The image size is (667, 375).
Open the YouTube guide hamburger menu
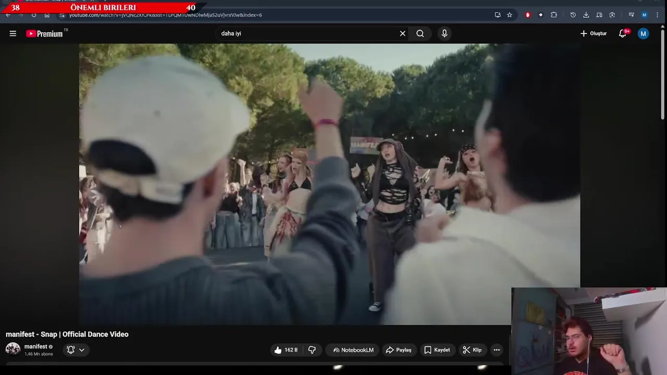[x=13, y=33]
